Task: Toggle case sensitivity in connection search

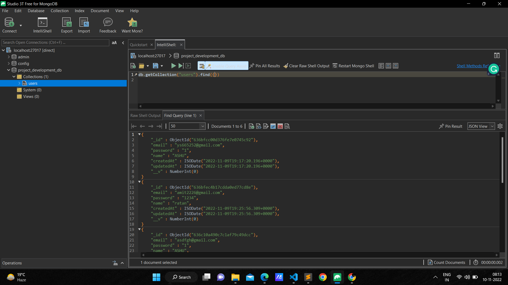Action: pyautogui.click(x=114, y=42)
